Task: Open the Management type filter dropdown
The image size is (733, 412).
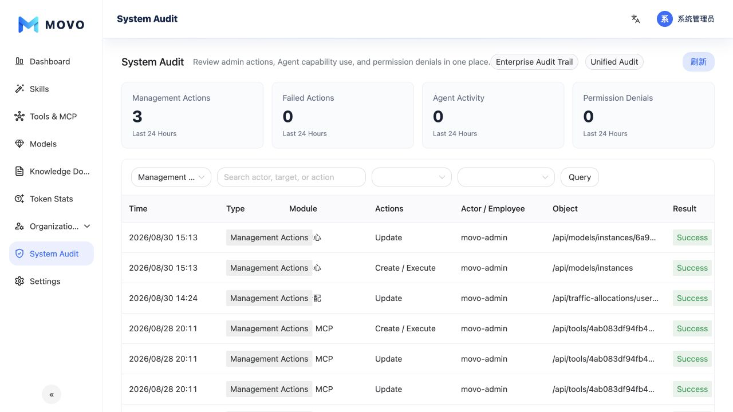Action: tap(171, 177)
